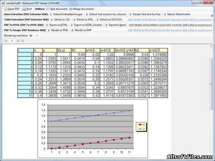The height and width of the screenshot is (161, 215).
Task: Click the Merge documents icon
Action: [x=71, y=9]
